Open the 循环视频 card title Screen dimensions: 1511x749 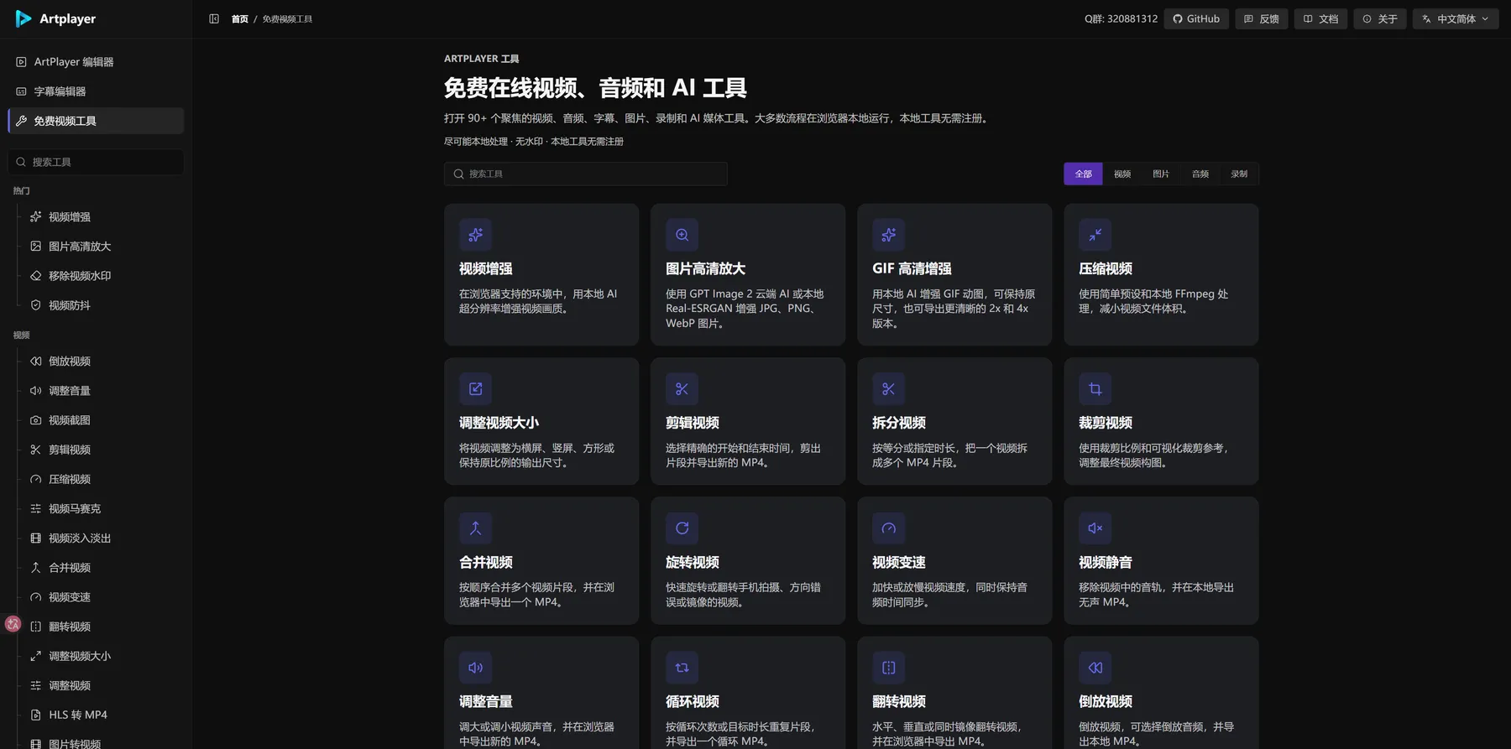pyautogui.click(x=692, y=702)
